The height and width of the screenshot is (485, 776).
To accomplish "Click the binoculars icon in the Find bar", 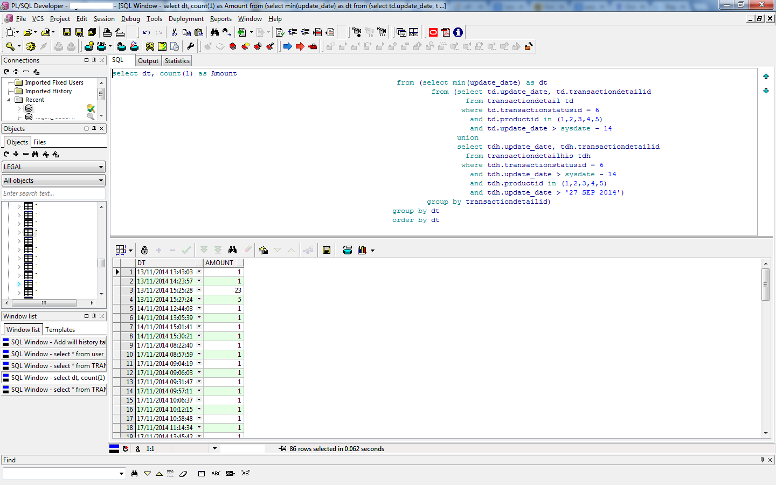I will (x=134, y=474).
